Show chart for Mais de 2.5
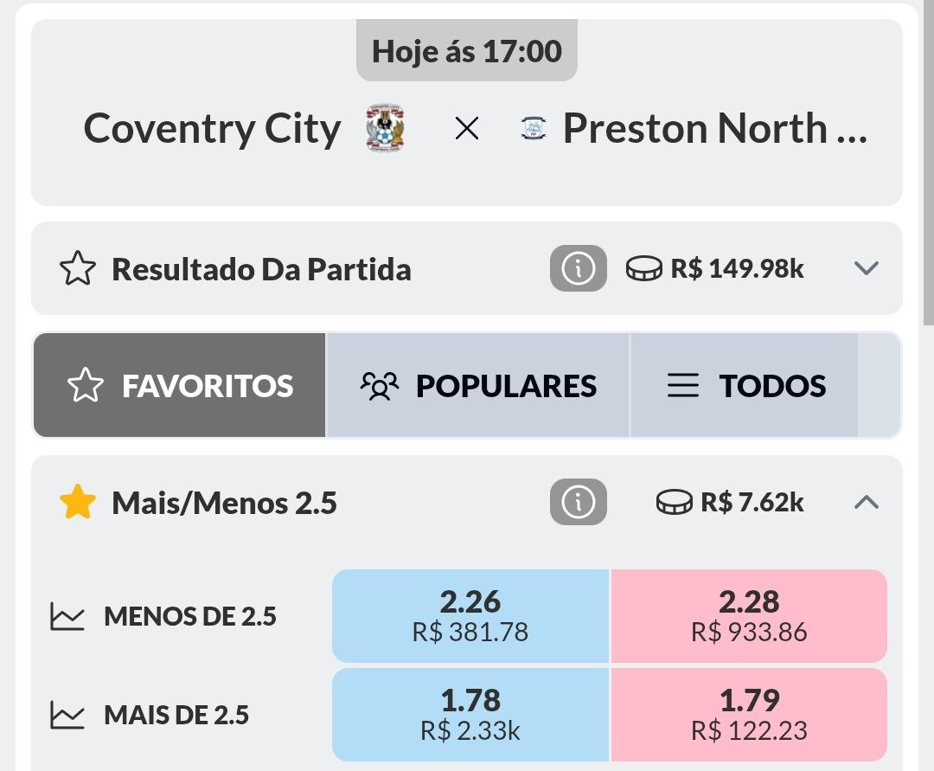This screenshot has height=771, width=934. (x=67, y=716)
